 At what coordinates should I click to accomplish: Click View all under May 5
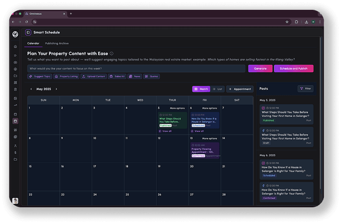(x=167, y=131)
